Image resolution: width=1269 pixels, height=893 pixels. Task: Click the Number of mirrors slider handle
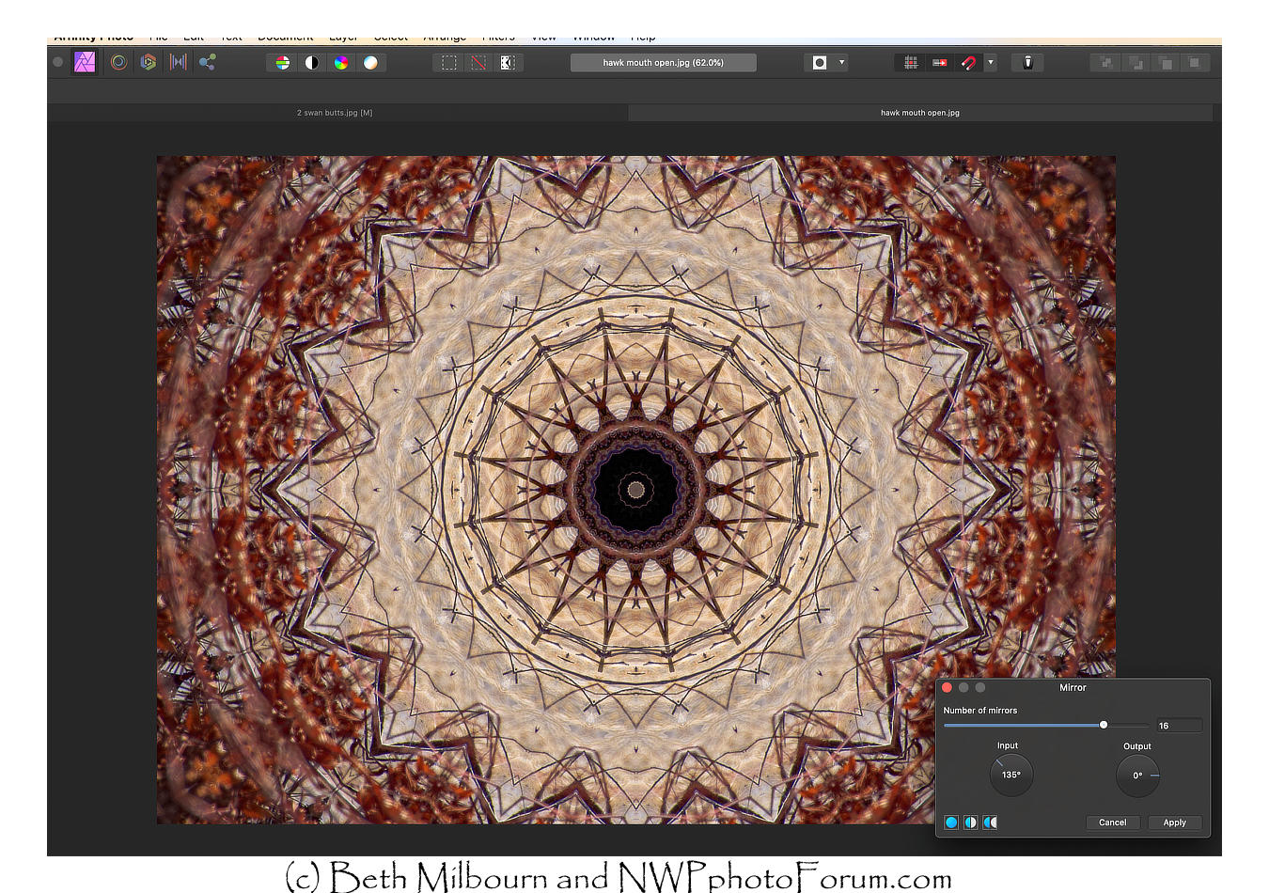(1104, 725)
